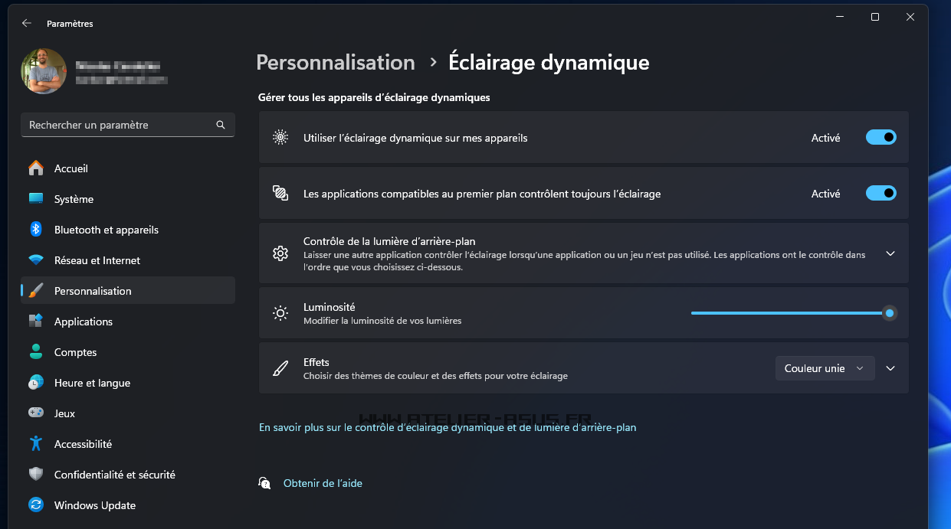Click the search magnifier icon

click(x=221, y=125)
